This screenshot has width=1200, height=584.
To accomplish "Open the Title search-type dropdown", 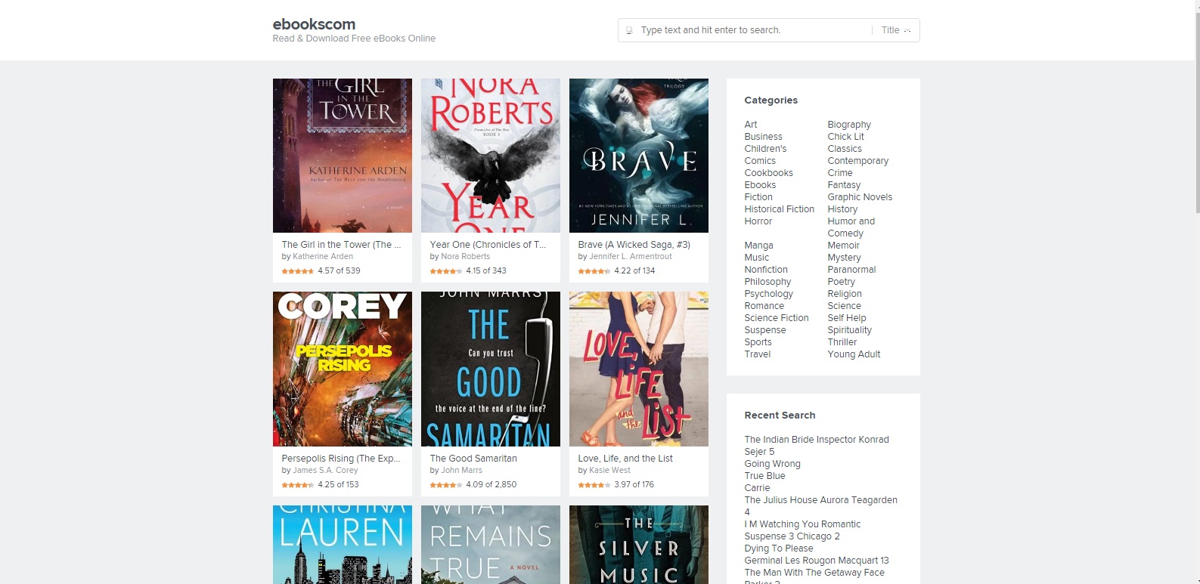I will pyautogui.click(x=896, y=30).
